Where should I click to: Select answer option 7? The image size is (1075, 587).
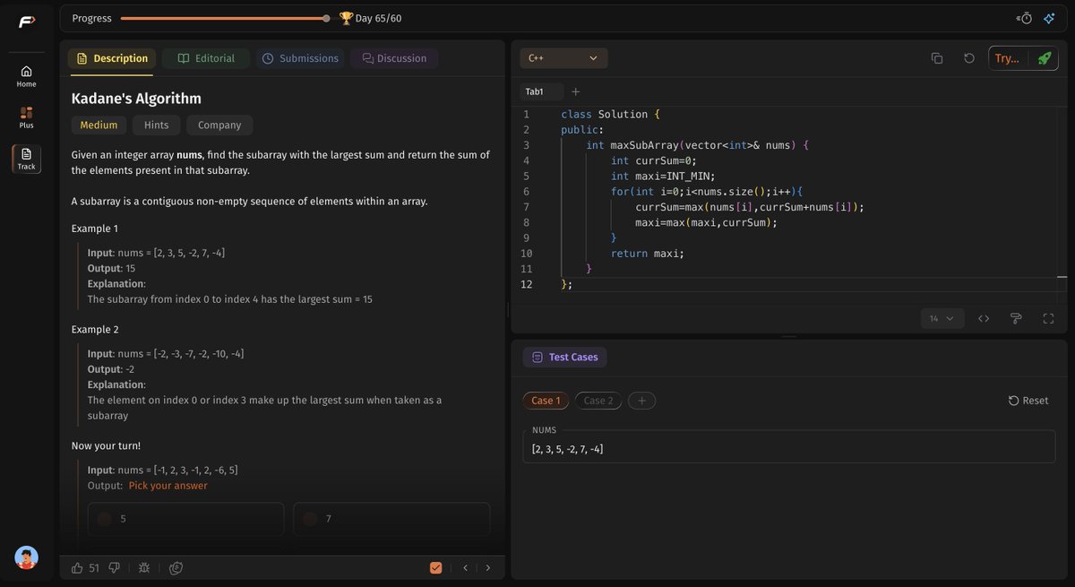391,519
